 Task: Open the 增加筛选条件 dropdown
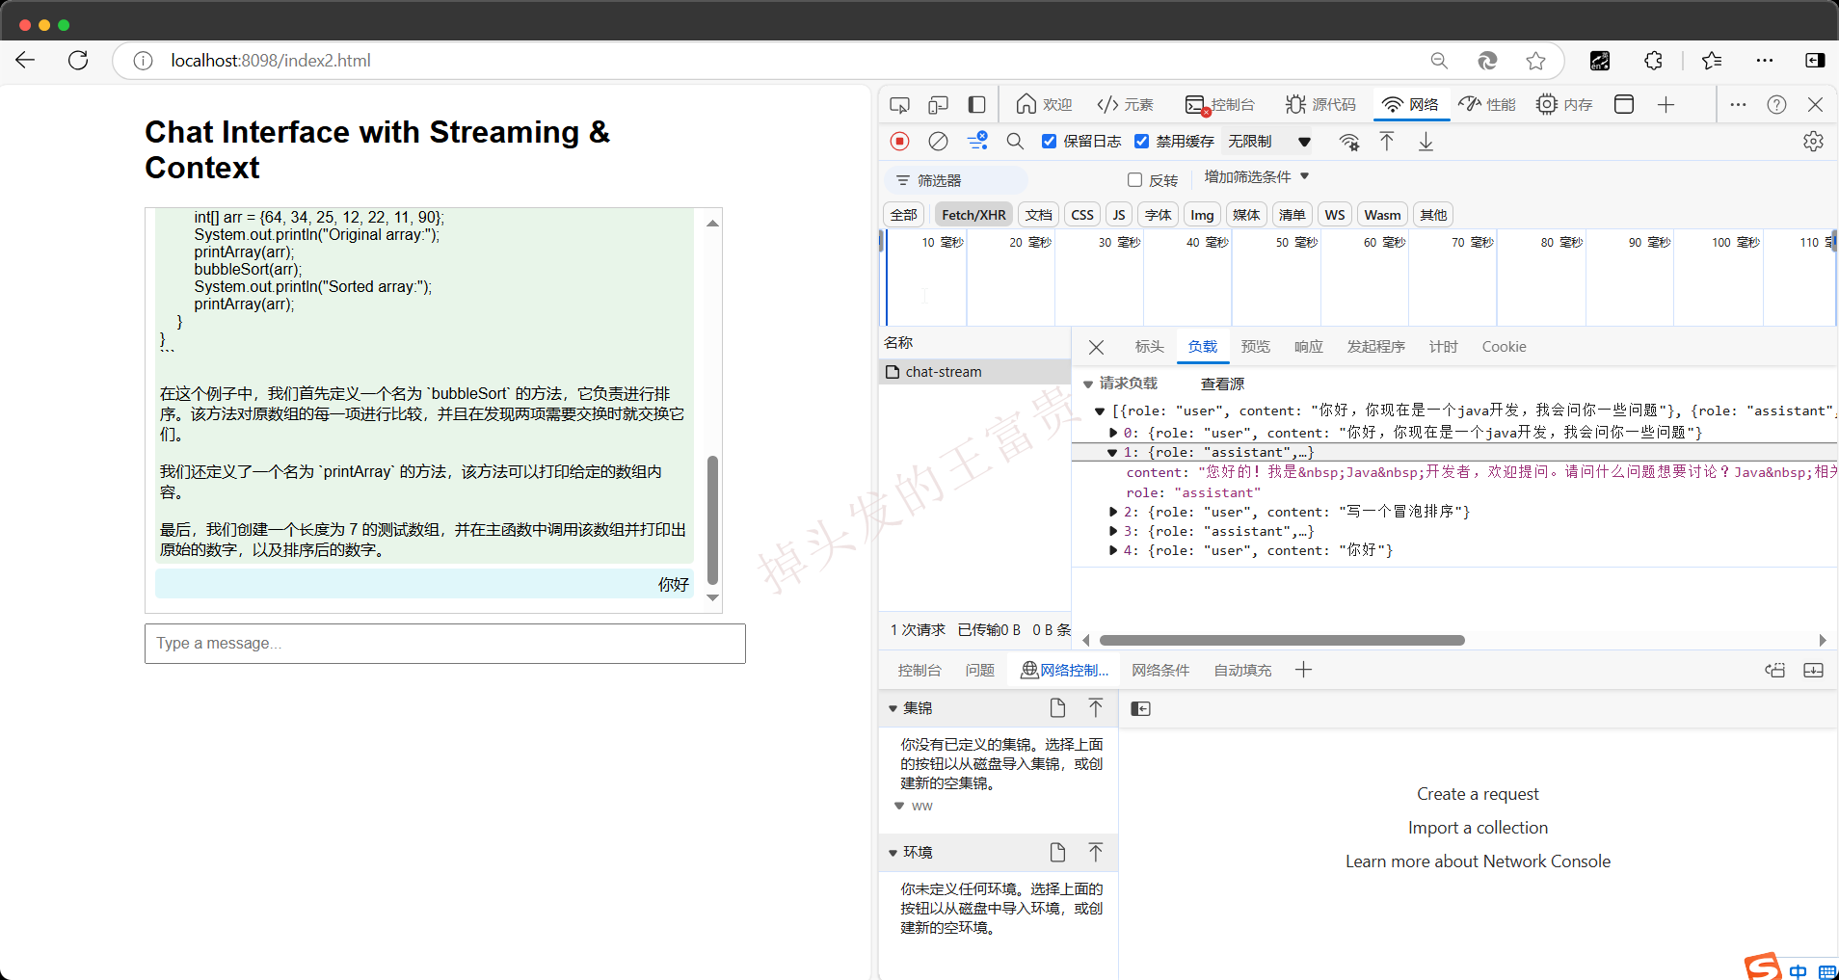coord(1257,177)
